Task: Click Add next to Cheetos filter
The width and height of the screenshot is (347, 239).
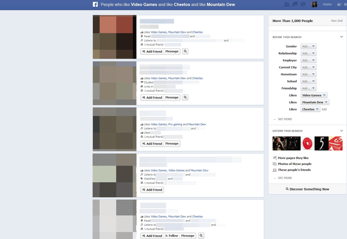Action: tap(324, 110)
